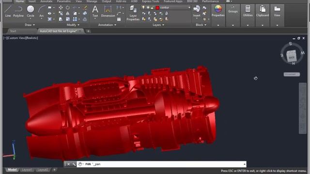This screenshot has width=310, height=174.
Task: Choose the Circle draw tool
Action: [x=31, y=12]
